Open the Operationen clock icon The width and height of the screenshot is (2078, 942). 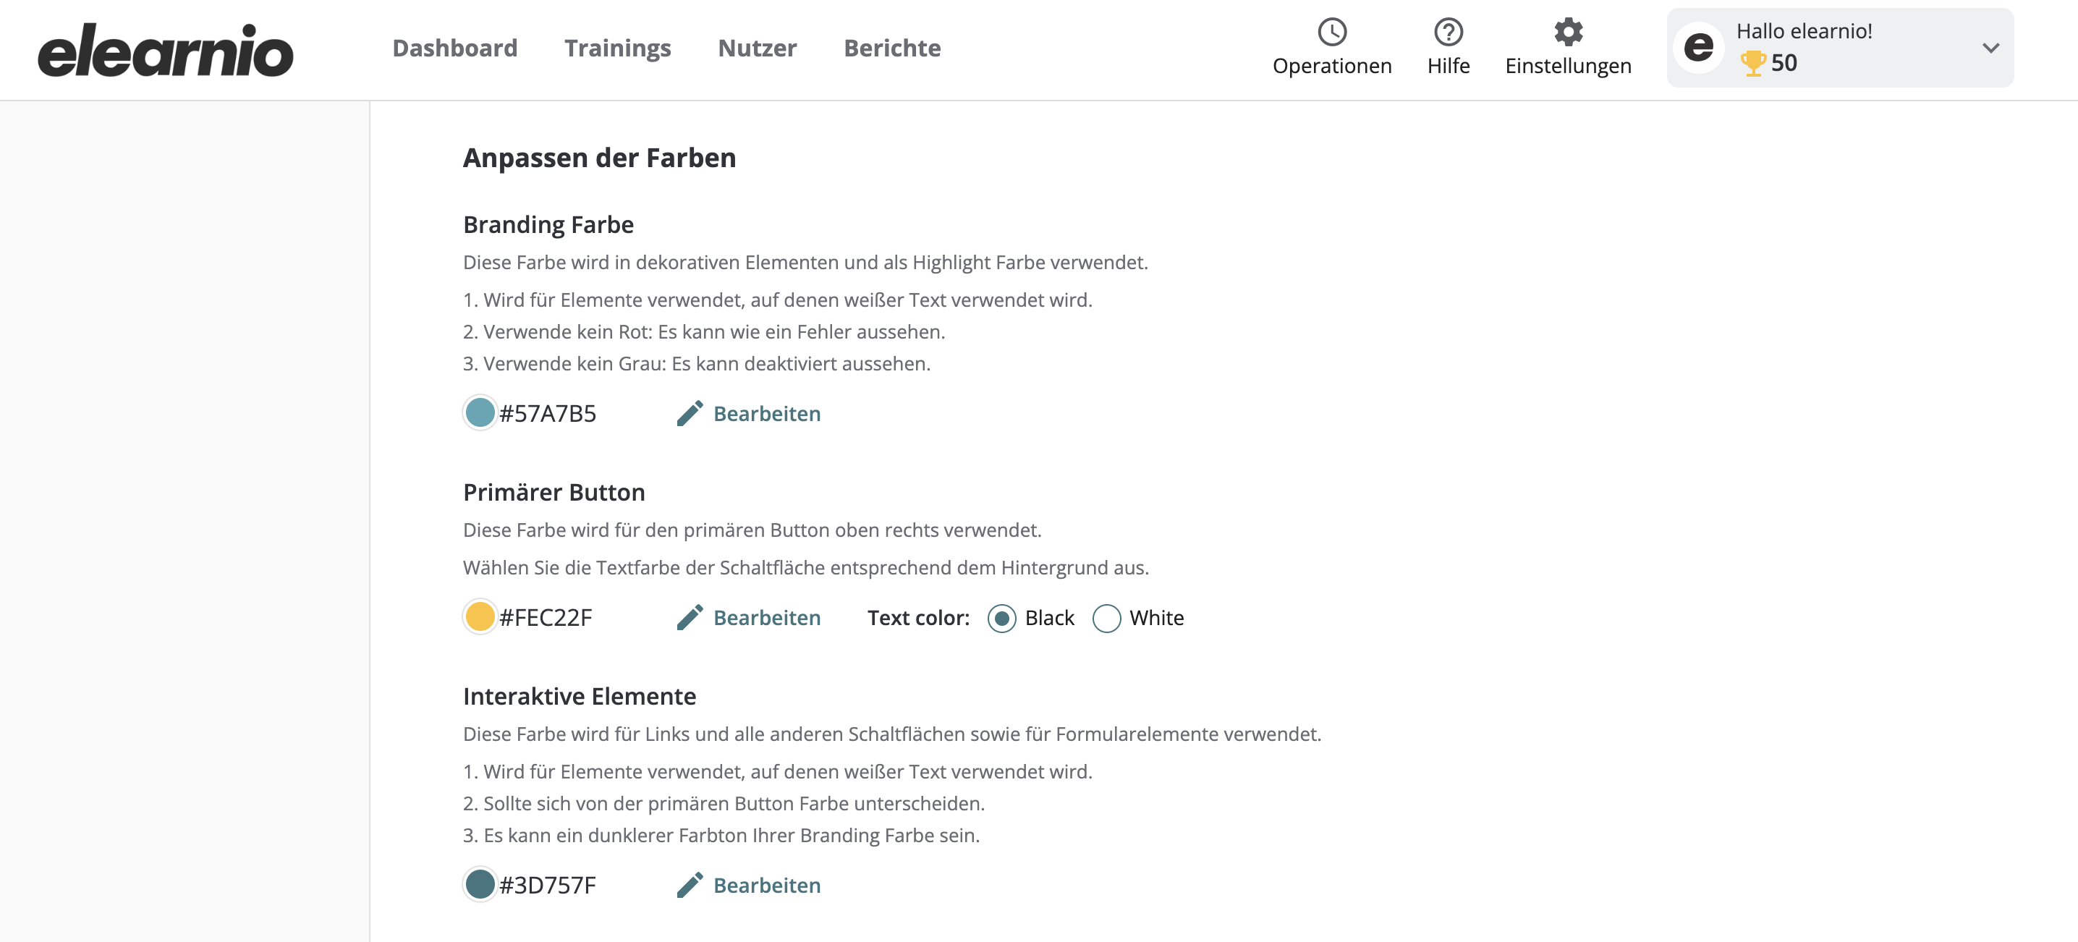1332,33
